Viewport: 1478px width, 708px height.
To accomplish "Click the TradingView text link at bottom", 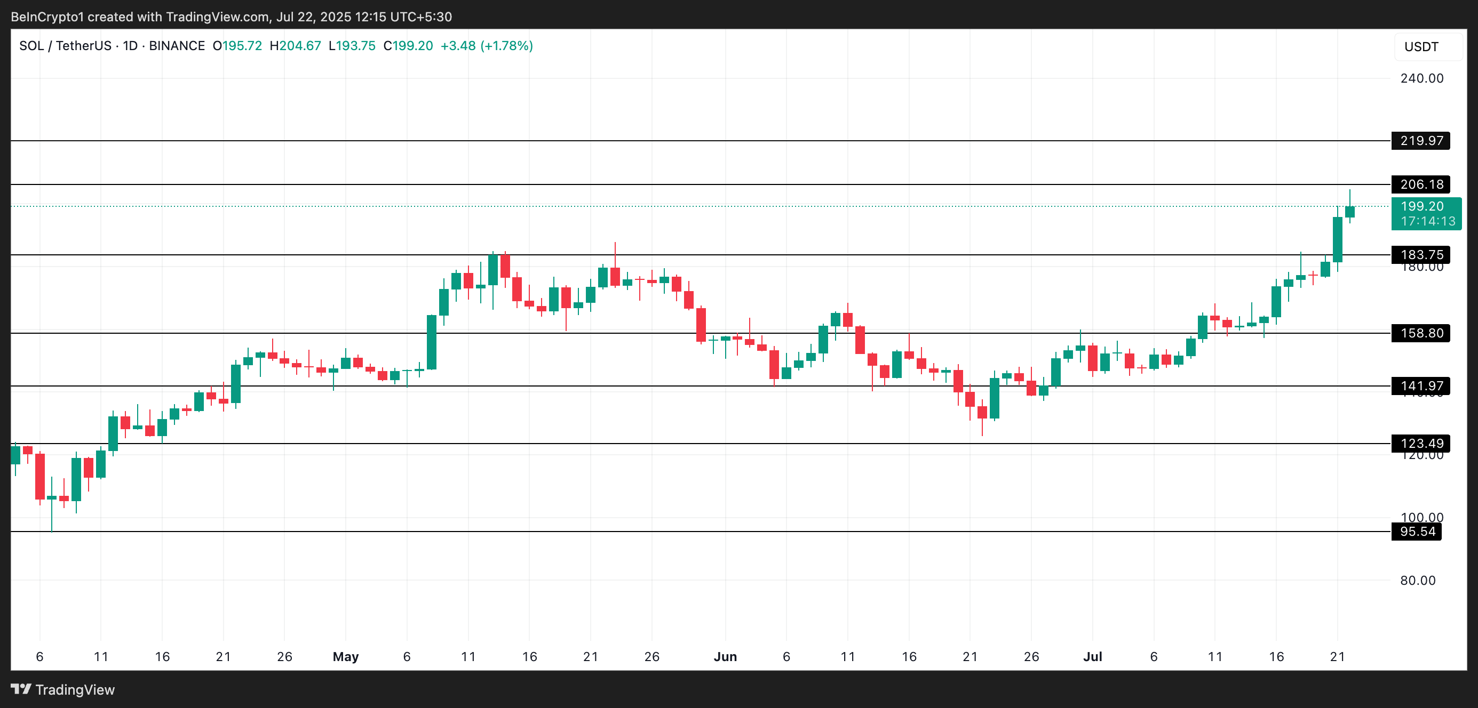I will point(75,690).
